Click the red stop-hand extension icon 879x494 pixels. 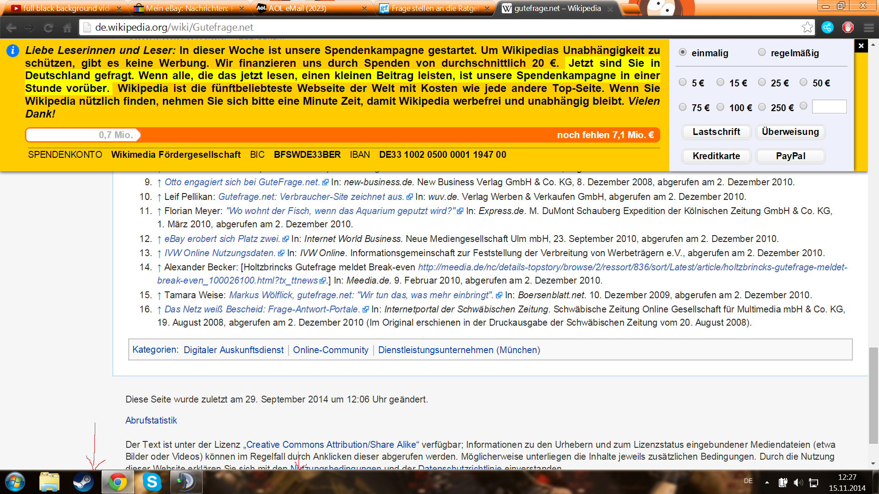[x=848, y=27]
